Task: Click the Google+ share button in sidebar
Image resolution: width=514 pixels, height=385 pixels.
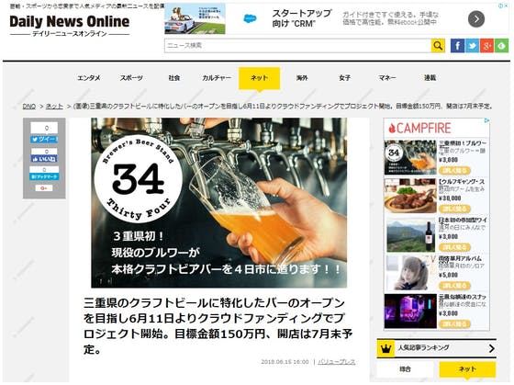Action: pyautogui.click(x=44, y=188)
